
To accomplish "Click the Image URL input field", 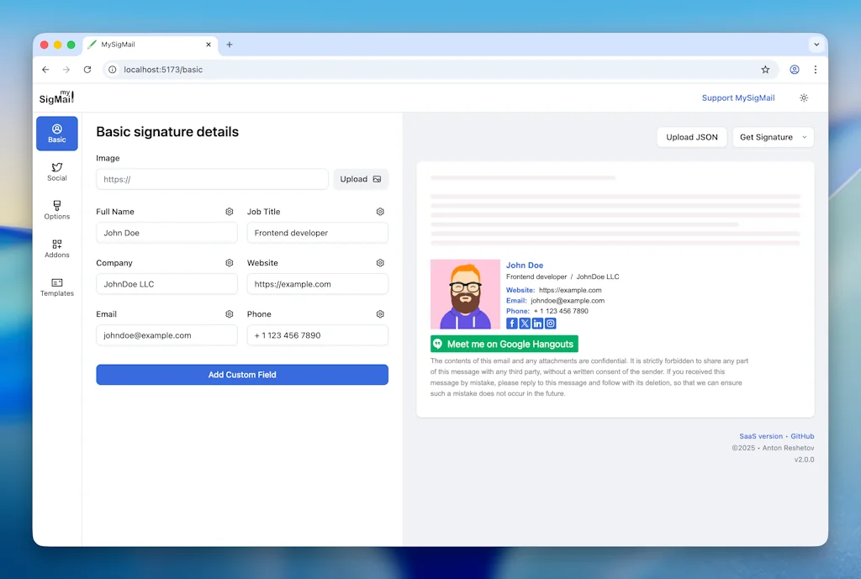I will [x=210, y=179].
